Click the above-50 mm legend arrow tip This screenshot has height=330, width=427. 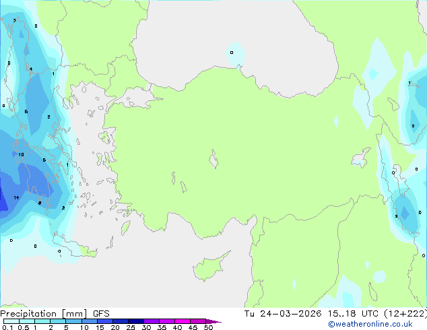pyautogui.click(x=213, y=321)
